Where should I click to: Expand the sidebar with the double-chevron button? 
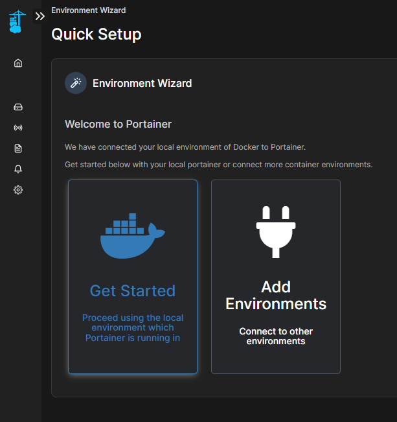coord(40,16)
